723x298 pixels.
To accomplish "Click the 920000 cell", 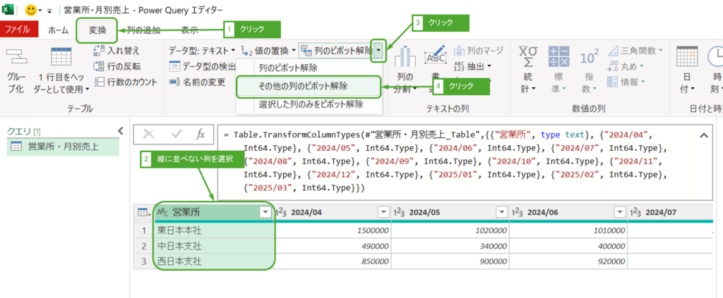I will [568, 261].
